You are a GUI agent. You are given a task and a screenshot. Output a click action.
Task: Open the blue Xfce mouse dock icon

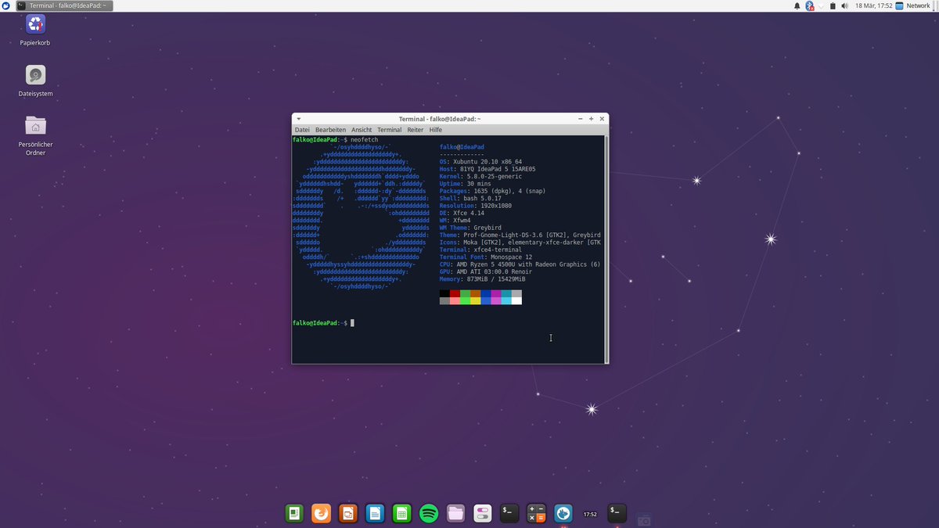(563, 513)
